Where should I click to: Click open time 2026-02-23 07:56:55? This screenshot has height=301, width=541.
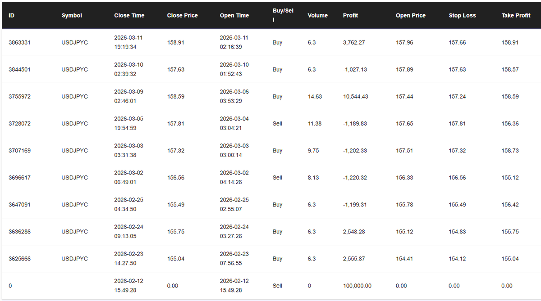point(234,258)
